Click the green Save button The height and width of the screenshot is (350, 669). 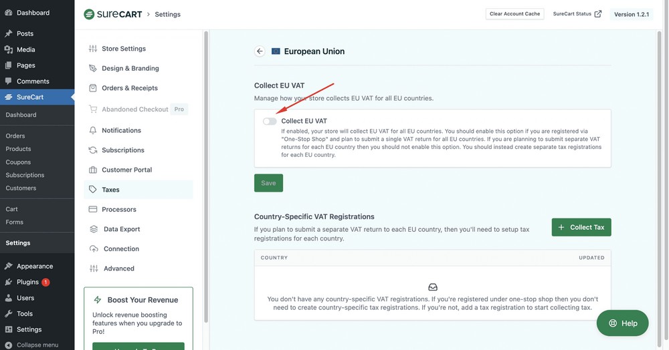coord(268,183)
